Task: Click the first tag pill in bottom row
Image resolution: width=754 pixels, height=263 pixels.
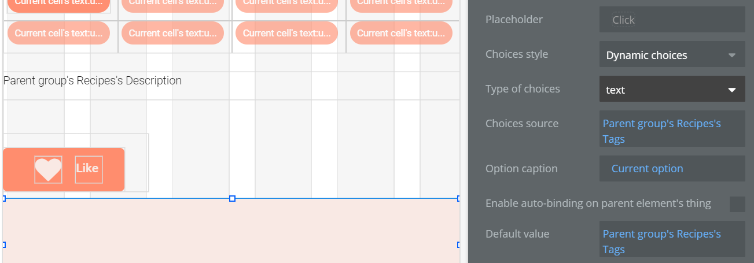Action: [58, 33]
